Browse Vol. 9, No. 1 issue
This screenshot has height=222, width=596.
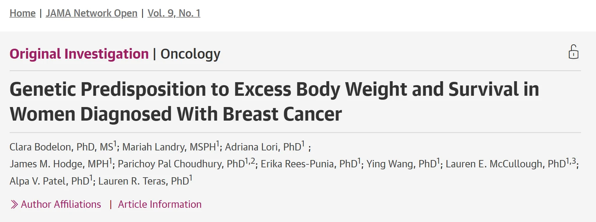click(173, 13)
